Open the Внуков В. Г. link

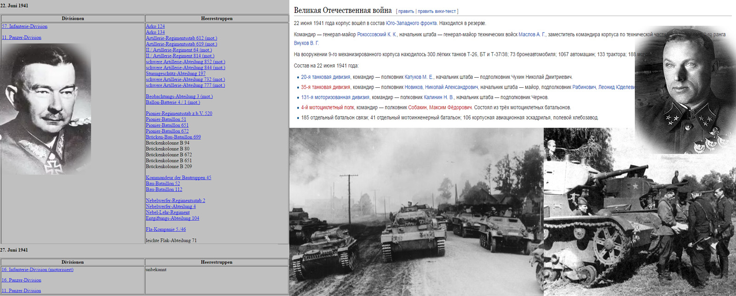pos(306,43)
